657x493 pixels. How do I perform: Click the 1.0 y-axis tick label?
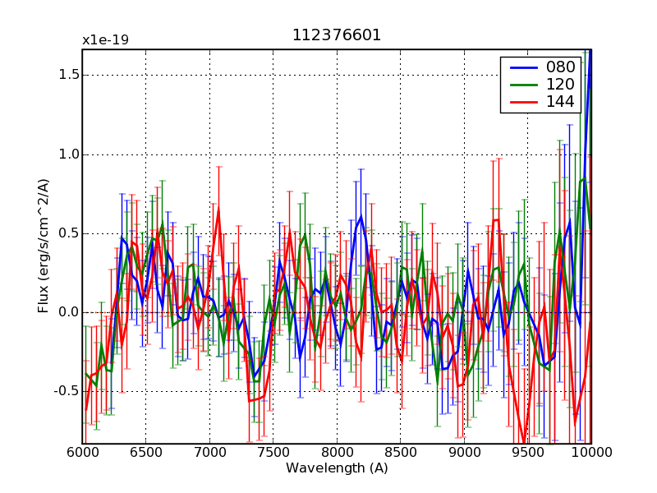[67, 154]
